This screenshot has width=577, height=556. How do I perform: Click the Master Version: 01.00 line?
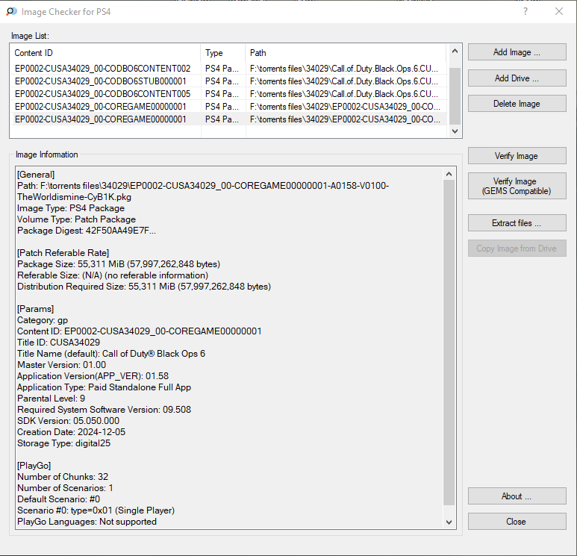61,365
